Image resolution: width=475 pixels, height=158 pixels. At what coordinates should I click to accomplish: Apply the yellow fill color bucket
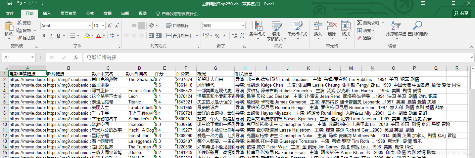coord(87,36)
